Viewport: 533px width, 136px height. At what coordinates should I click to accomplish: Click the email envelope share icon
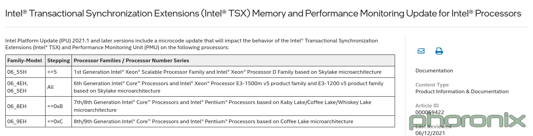[x=421, y=51]
